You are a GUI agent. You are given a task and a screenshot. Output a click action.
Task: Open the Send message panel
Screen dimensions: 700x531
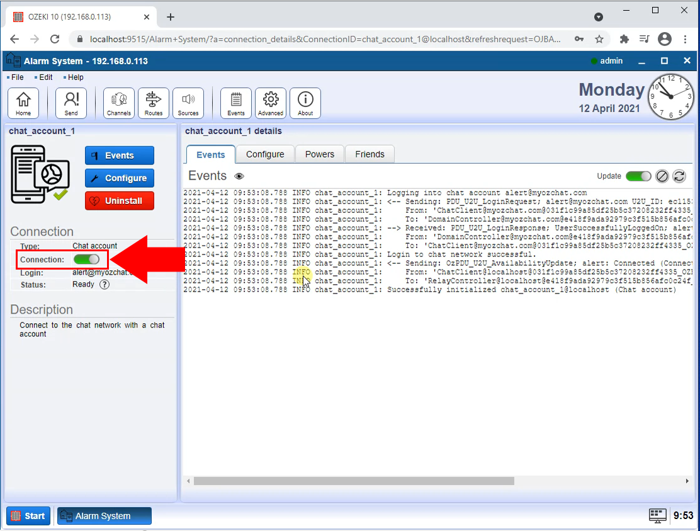click(71, 103)
